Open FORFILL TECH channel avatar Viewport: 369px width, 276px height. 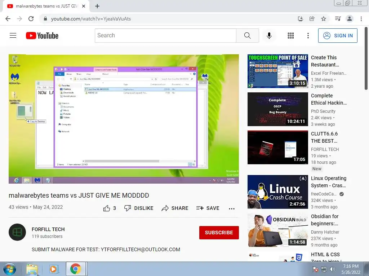coord(17,232)
